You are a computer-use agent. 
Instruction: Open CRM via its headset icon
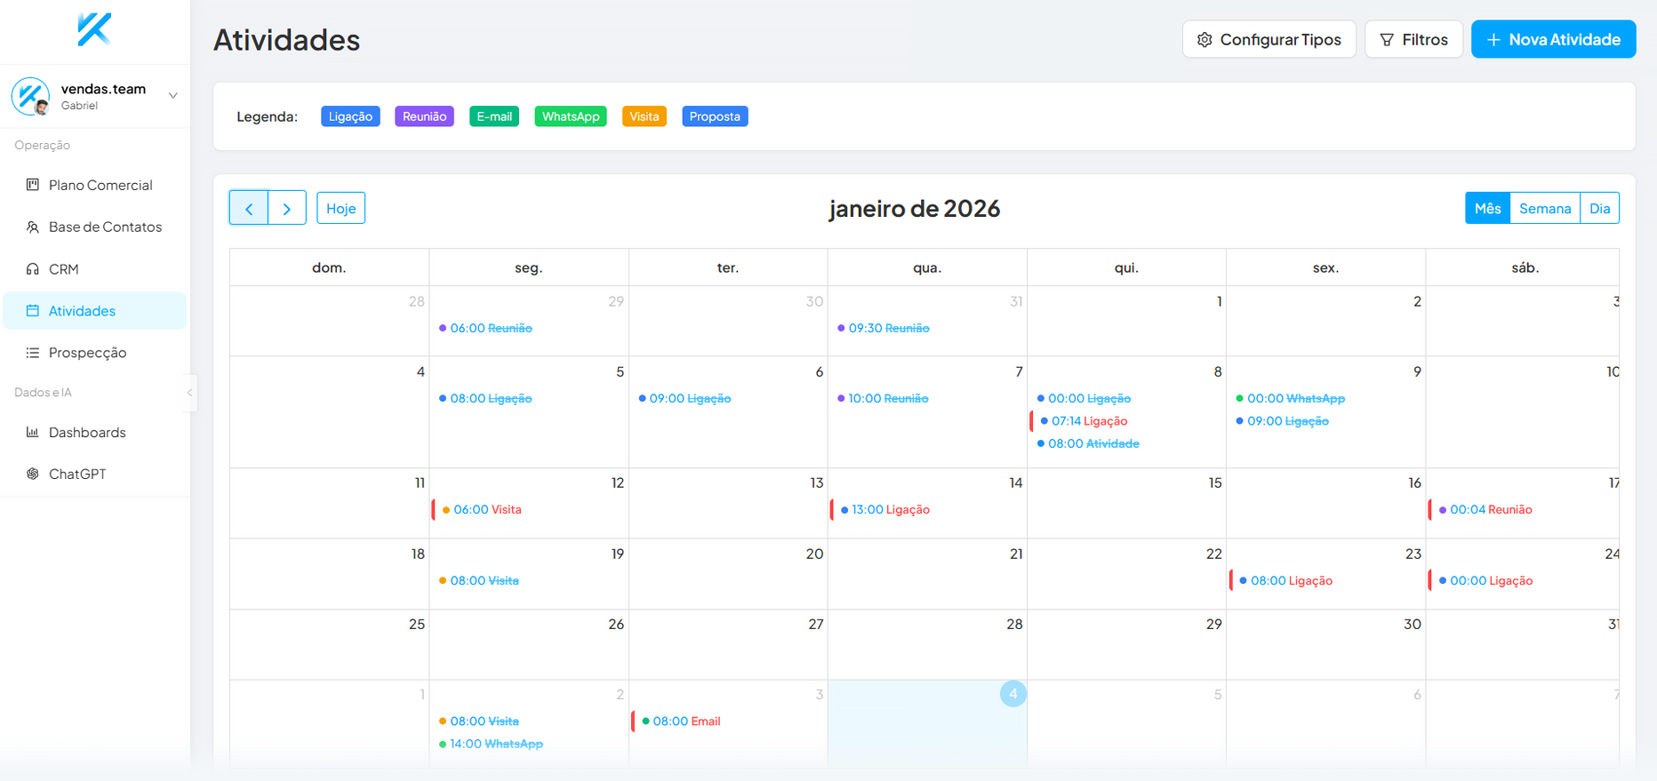33,269
